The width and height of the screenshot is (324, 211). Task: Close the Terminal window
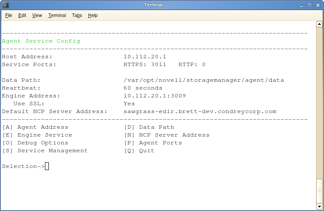pyautogui.click(x=318, y=5)
